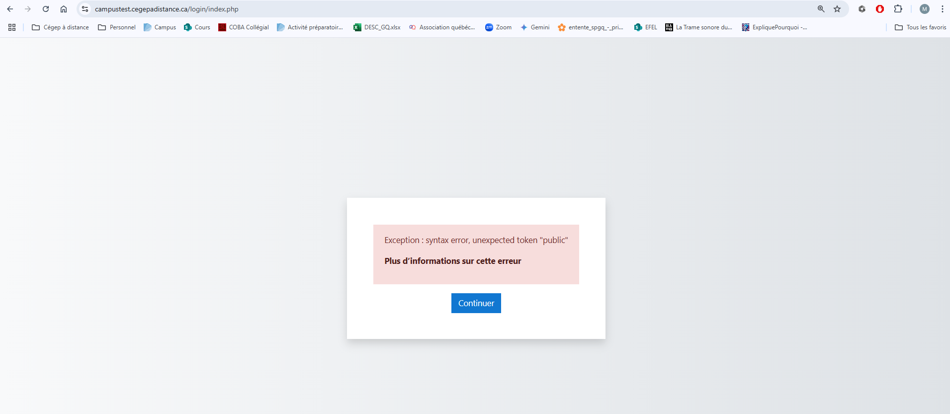
Task: Expand the Personnel bookmark folder
Action: 117,27
